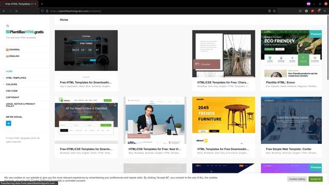Open the Confer conference template thumbnail
Screen dimensions: 329x185
click(x=291, y=120)
